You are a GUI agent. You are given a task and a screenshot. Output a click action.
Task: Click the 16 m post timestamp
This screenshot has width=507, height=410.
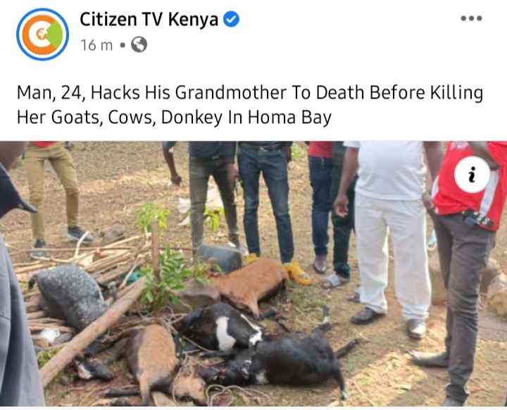click(96, 45)
